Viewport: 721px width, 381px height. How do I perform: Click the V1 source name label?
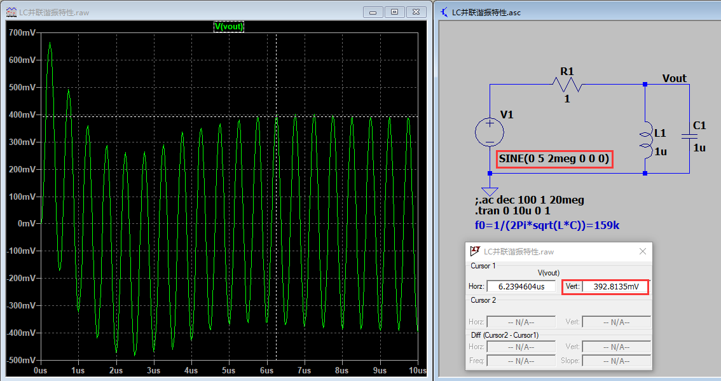coord(507,114)
